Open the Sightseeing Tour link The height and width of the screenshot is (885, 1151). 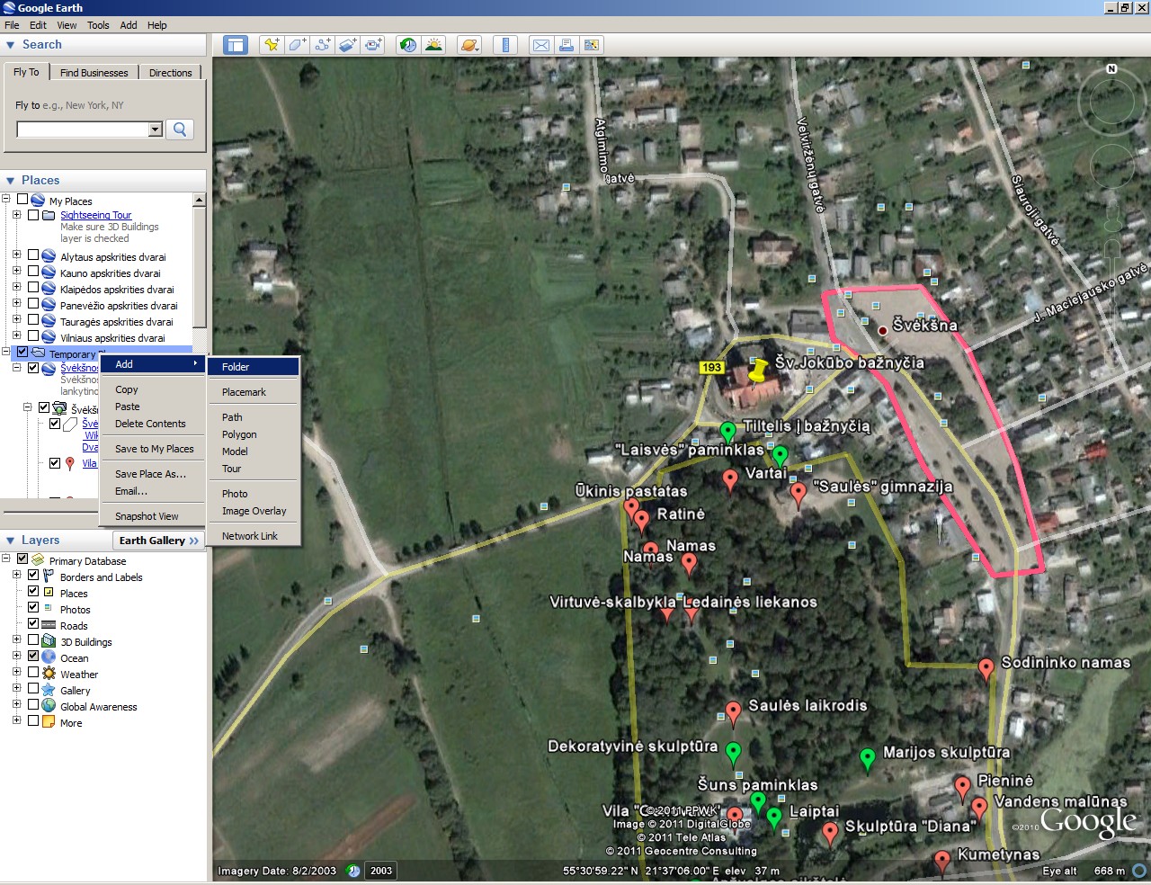pos(95,215)
